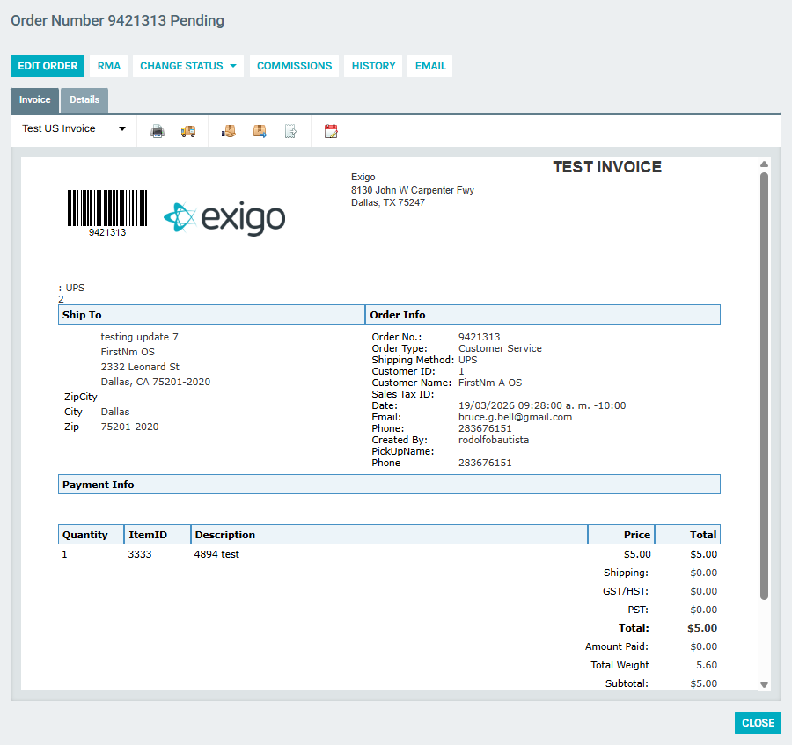The height and width of the screenshot is (745, 792).
Task: Click the EMAIL button
Action: coord(429,65)
